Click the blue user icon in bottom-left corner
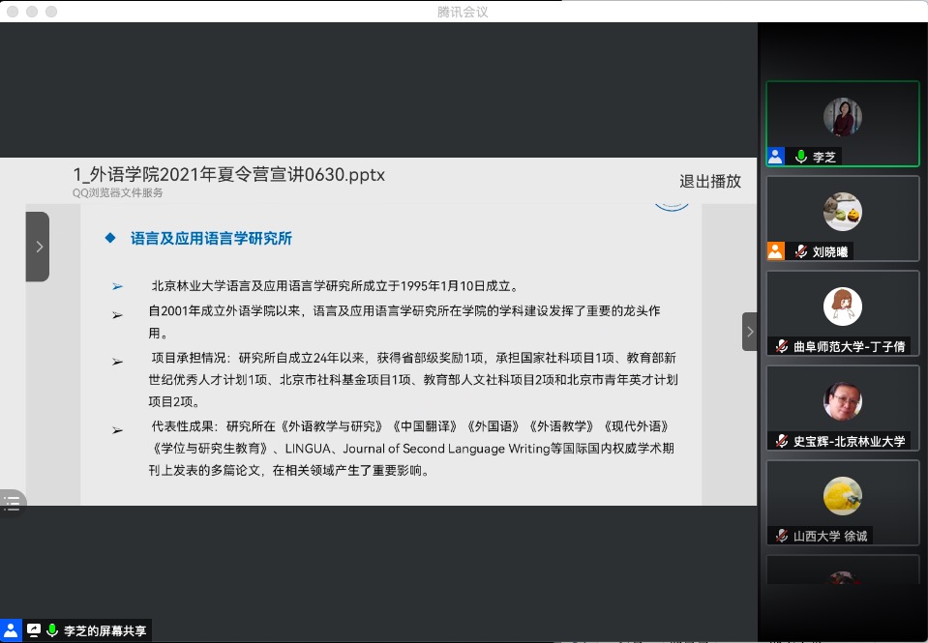The image size is (928, 643). [11, 630]
